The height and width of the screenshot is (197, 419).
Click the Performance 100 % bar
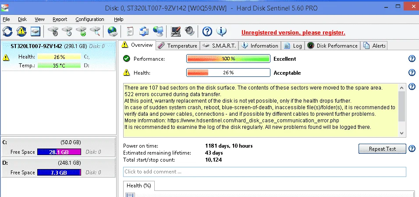tap(228, 59)
